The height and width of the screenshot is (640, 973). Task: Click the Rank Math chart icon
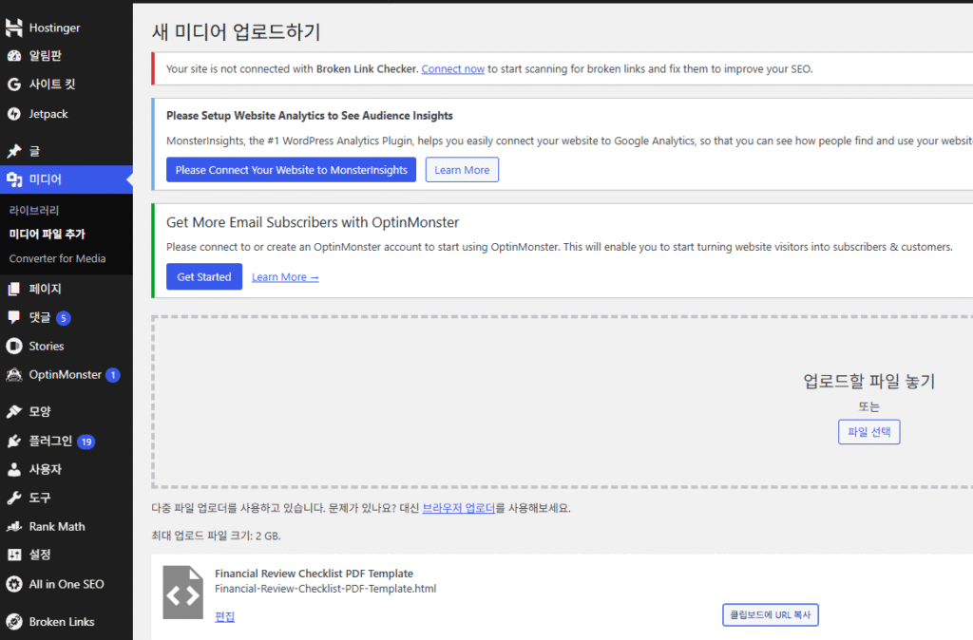pos(13,526)
